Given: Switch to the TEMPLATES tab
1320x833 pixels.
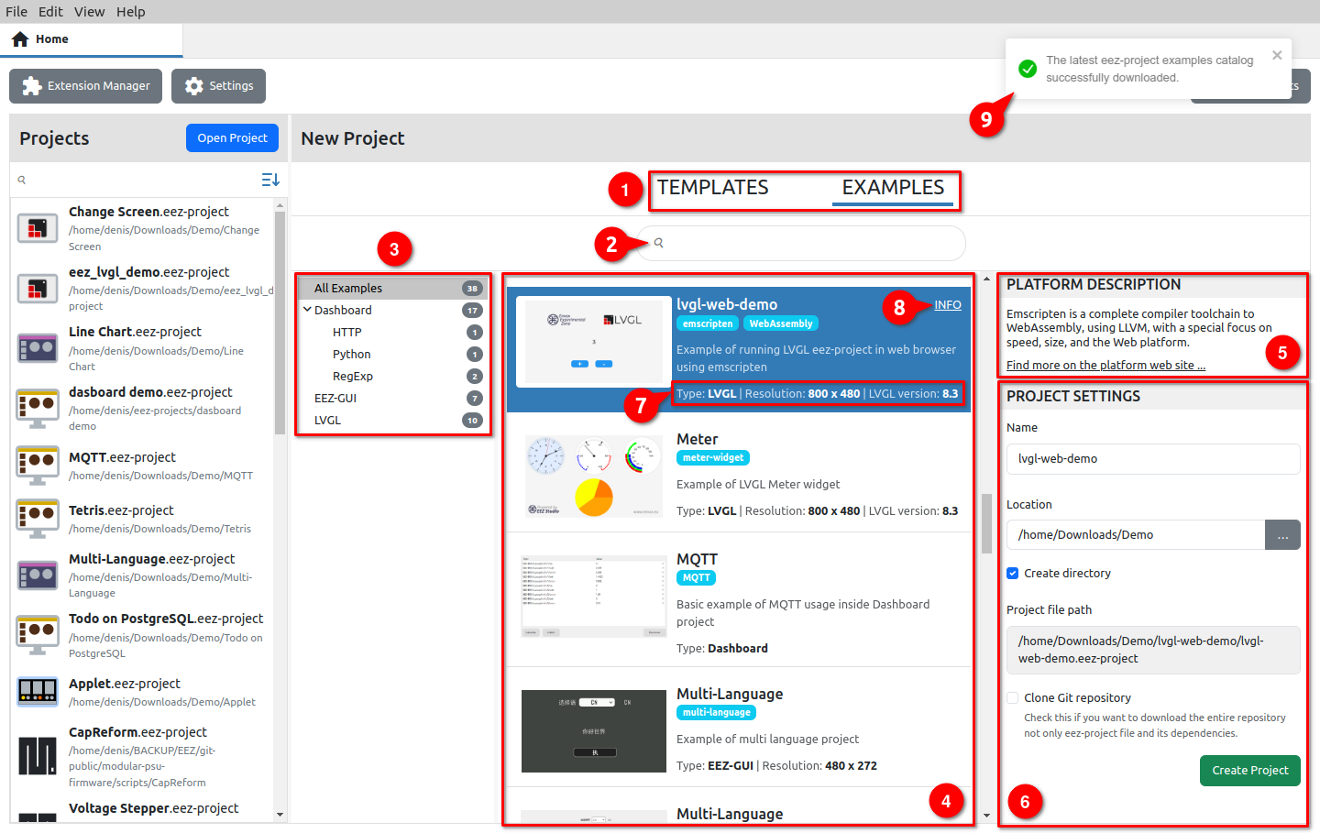Looking at the screenshot, I should (712, 188).
